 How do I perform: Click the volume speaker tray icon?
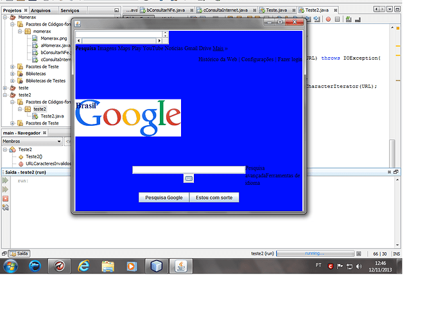[x=359, y=266]
